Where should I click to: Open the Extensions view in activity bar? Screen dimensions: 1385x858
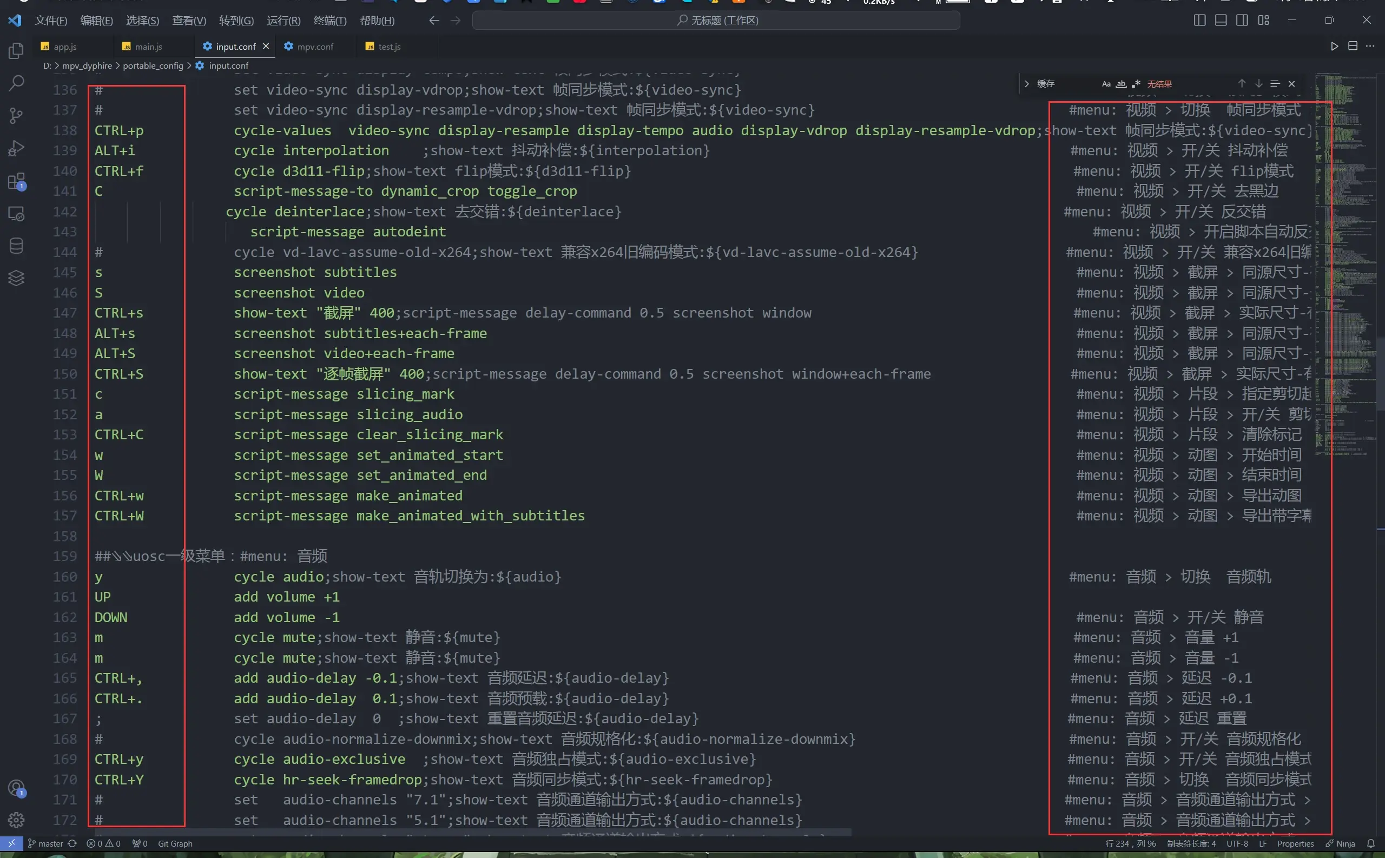pos(16,182)
